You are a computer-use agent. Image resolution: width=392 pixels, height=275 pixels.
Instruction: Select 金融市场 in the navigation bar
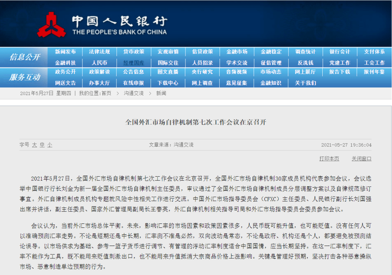(237, 52)
